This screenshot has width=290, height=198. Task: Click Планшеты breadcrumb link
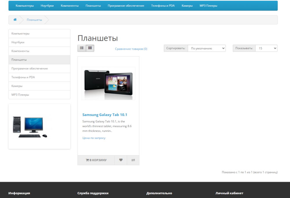pyautogui.click(x=34, y=20)
